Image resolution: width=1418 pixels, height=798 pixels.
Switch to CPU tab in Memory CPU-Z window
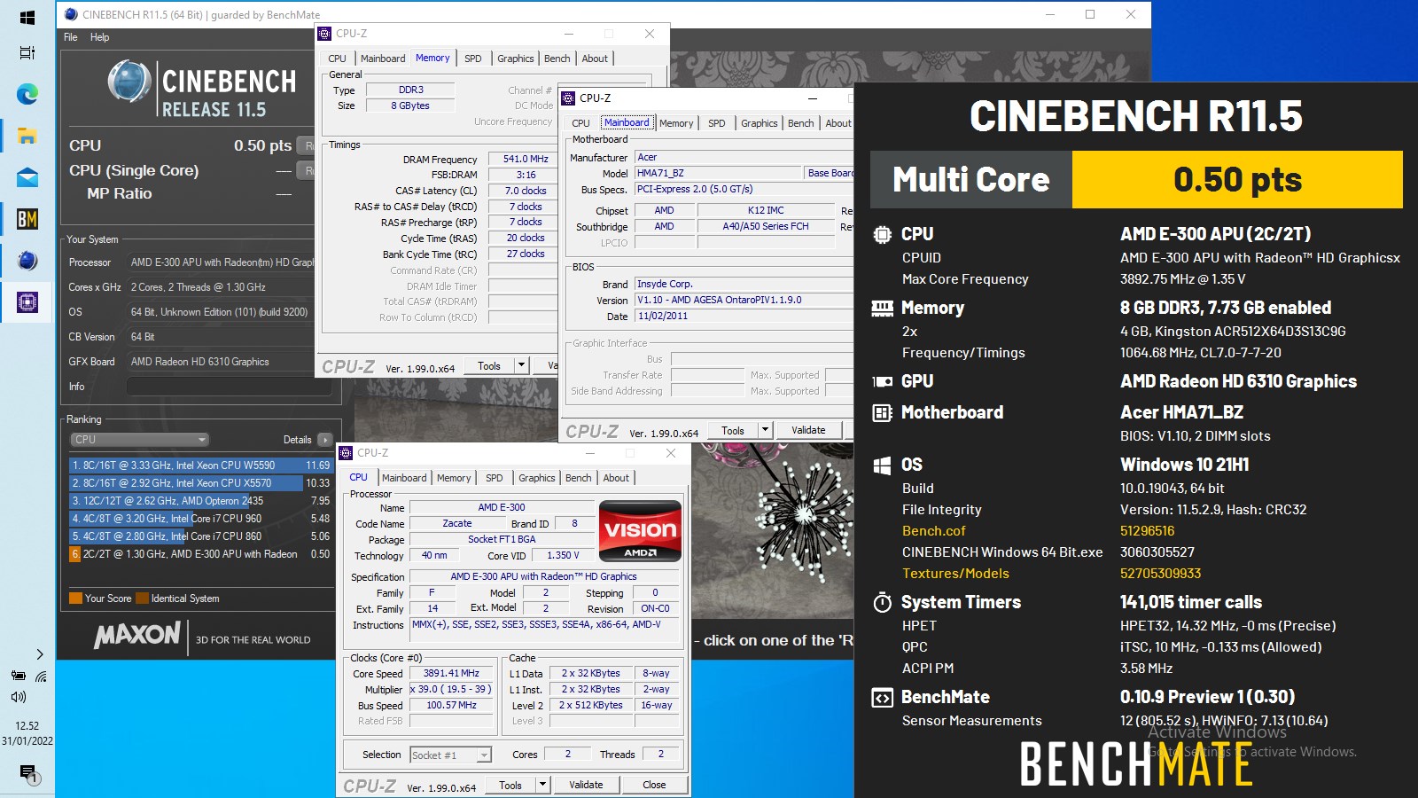[337, 59]
